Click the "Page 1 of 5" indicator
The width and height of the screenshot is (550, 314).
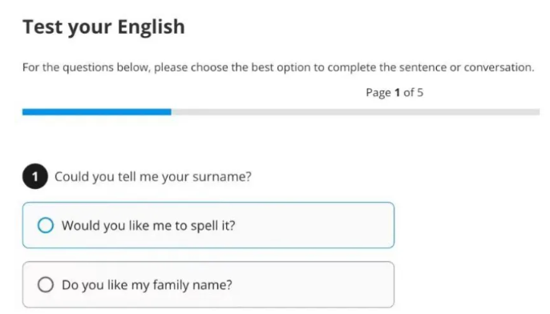[394, 93]
